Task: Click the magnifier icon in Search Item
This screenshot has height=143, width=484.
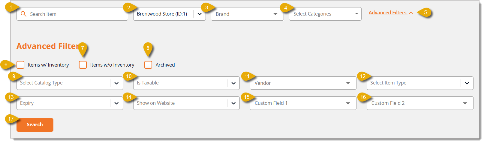Action: [x=23, y=14]
